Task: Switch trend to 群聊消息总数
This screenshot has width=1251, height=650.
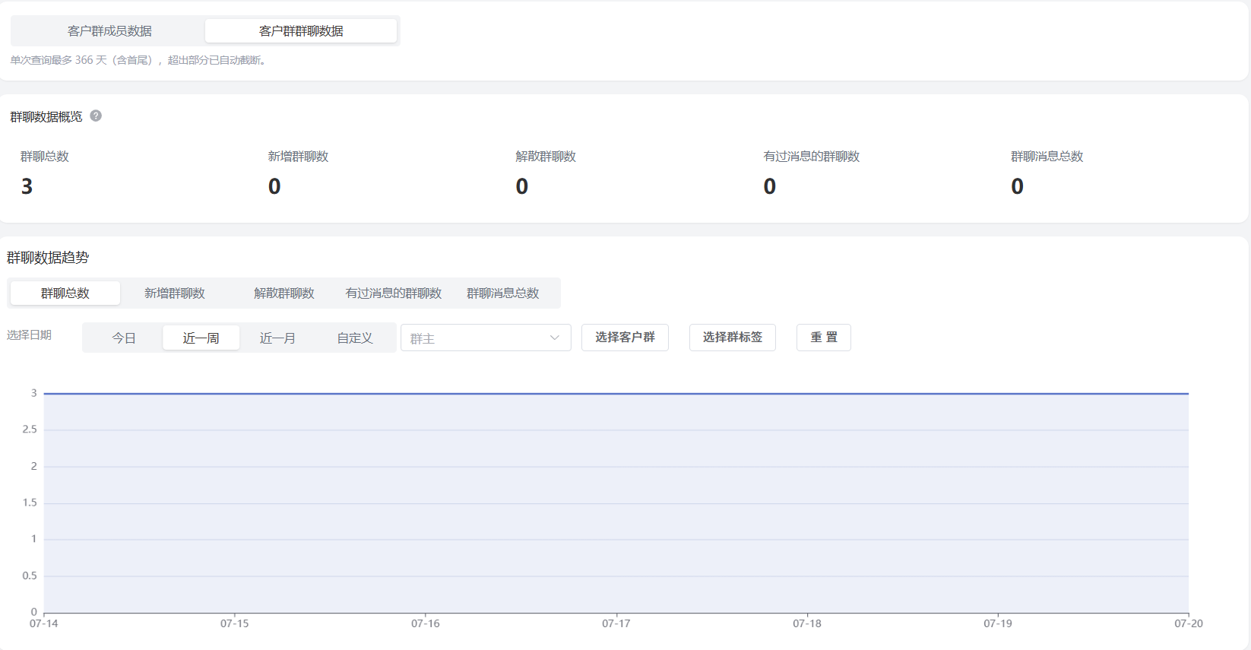Action: pos(503,293)
